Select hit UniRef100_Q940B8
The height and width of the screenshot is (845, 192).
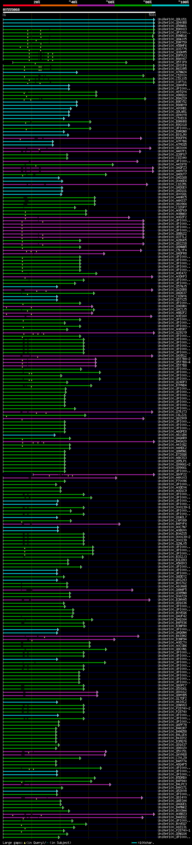[172, 23]
